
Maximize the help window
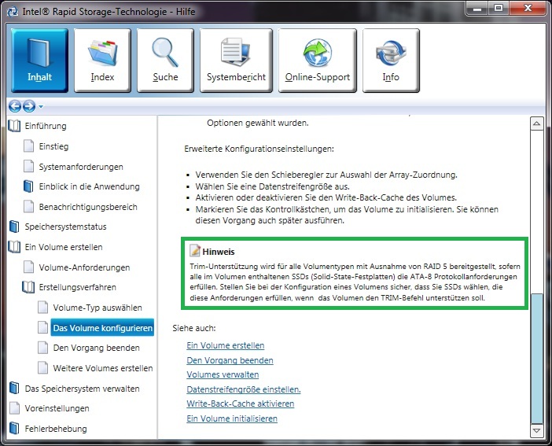[499, 9]
